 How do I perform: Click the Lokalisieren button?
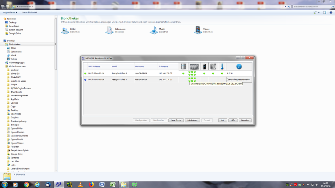192,120
